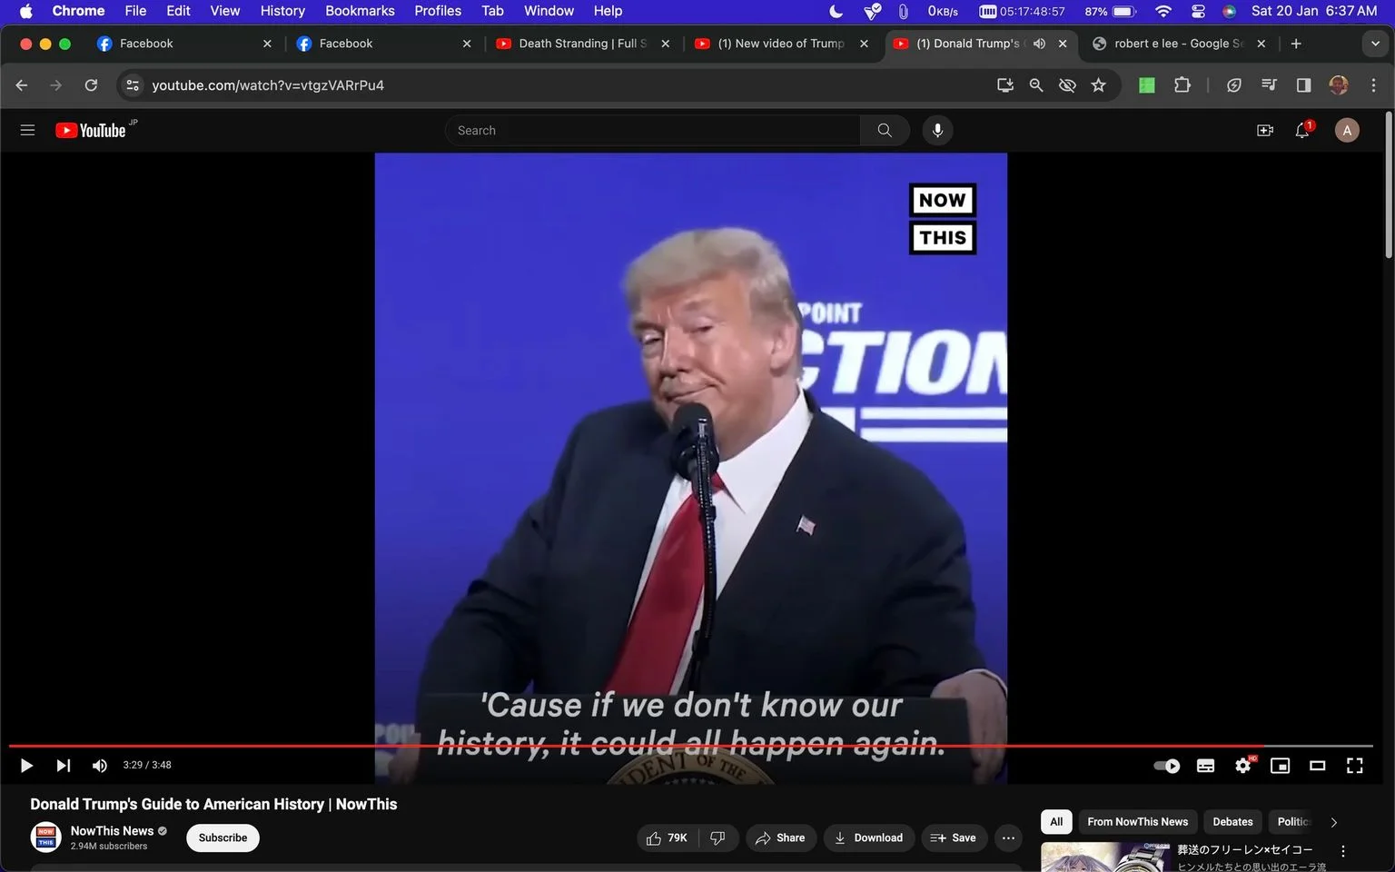Click the video progress bar
1395x872 pixels.
click(690, 746)
